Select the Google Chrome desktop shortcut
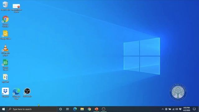This screenshot has height=112, width=199. point(5,21)
